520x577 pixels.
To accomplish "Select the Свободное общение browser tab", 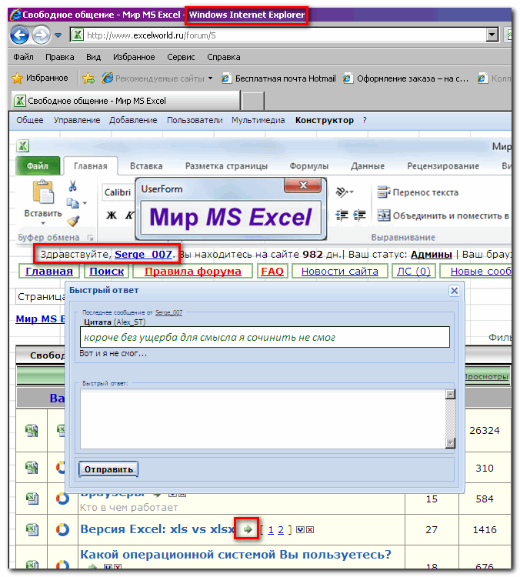I will 126,101.
